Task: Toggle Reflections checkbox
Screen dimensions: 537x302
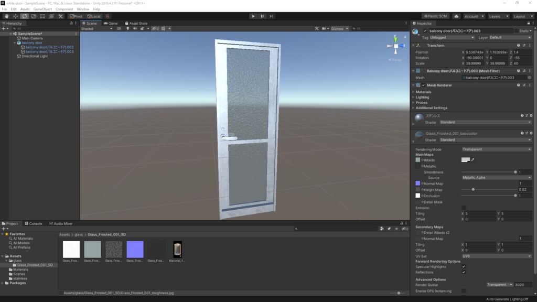Action: [x=464, y=272]
